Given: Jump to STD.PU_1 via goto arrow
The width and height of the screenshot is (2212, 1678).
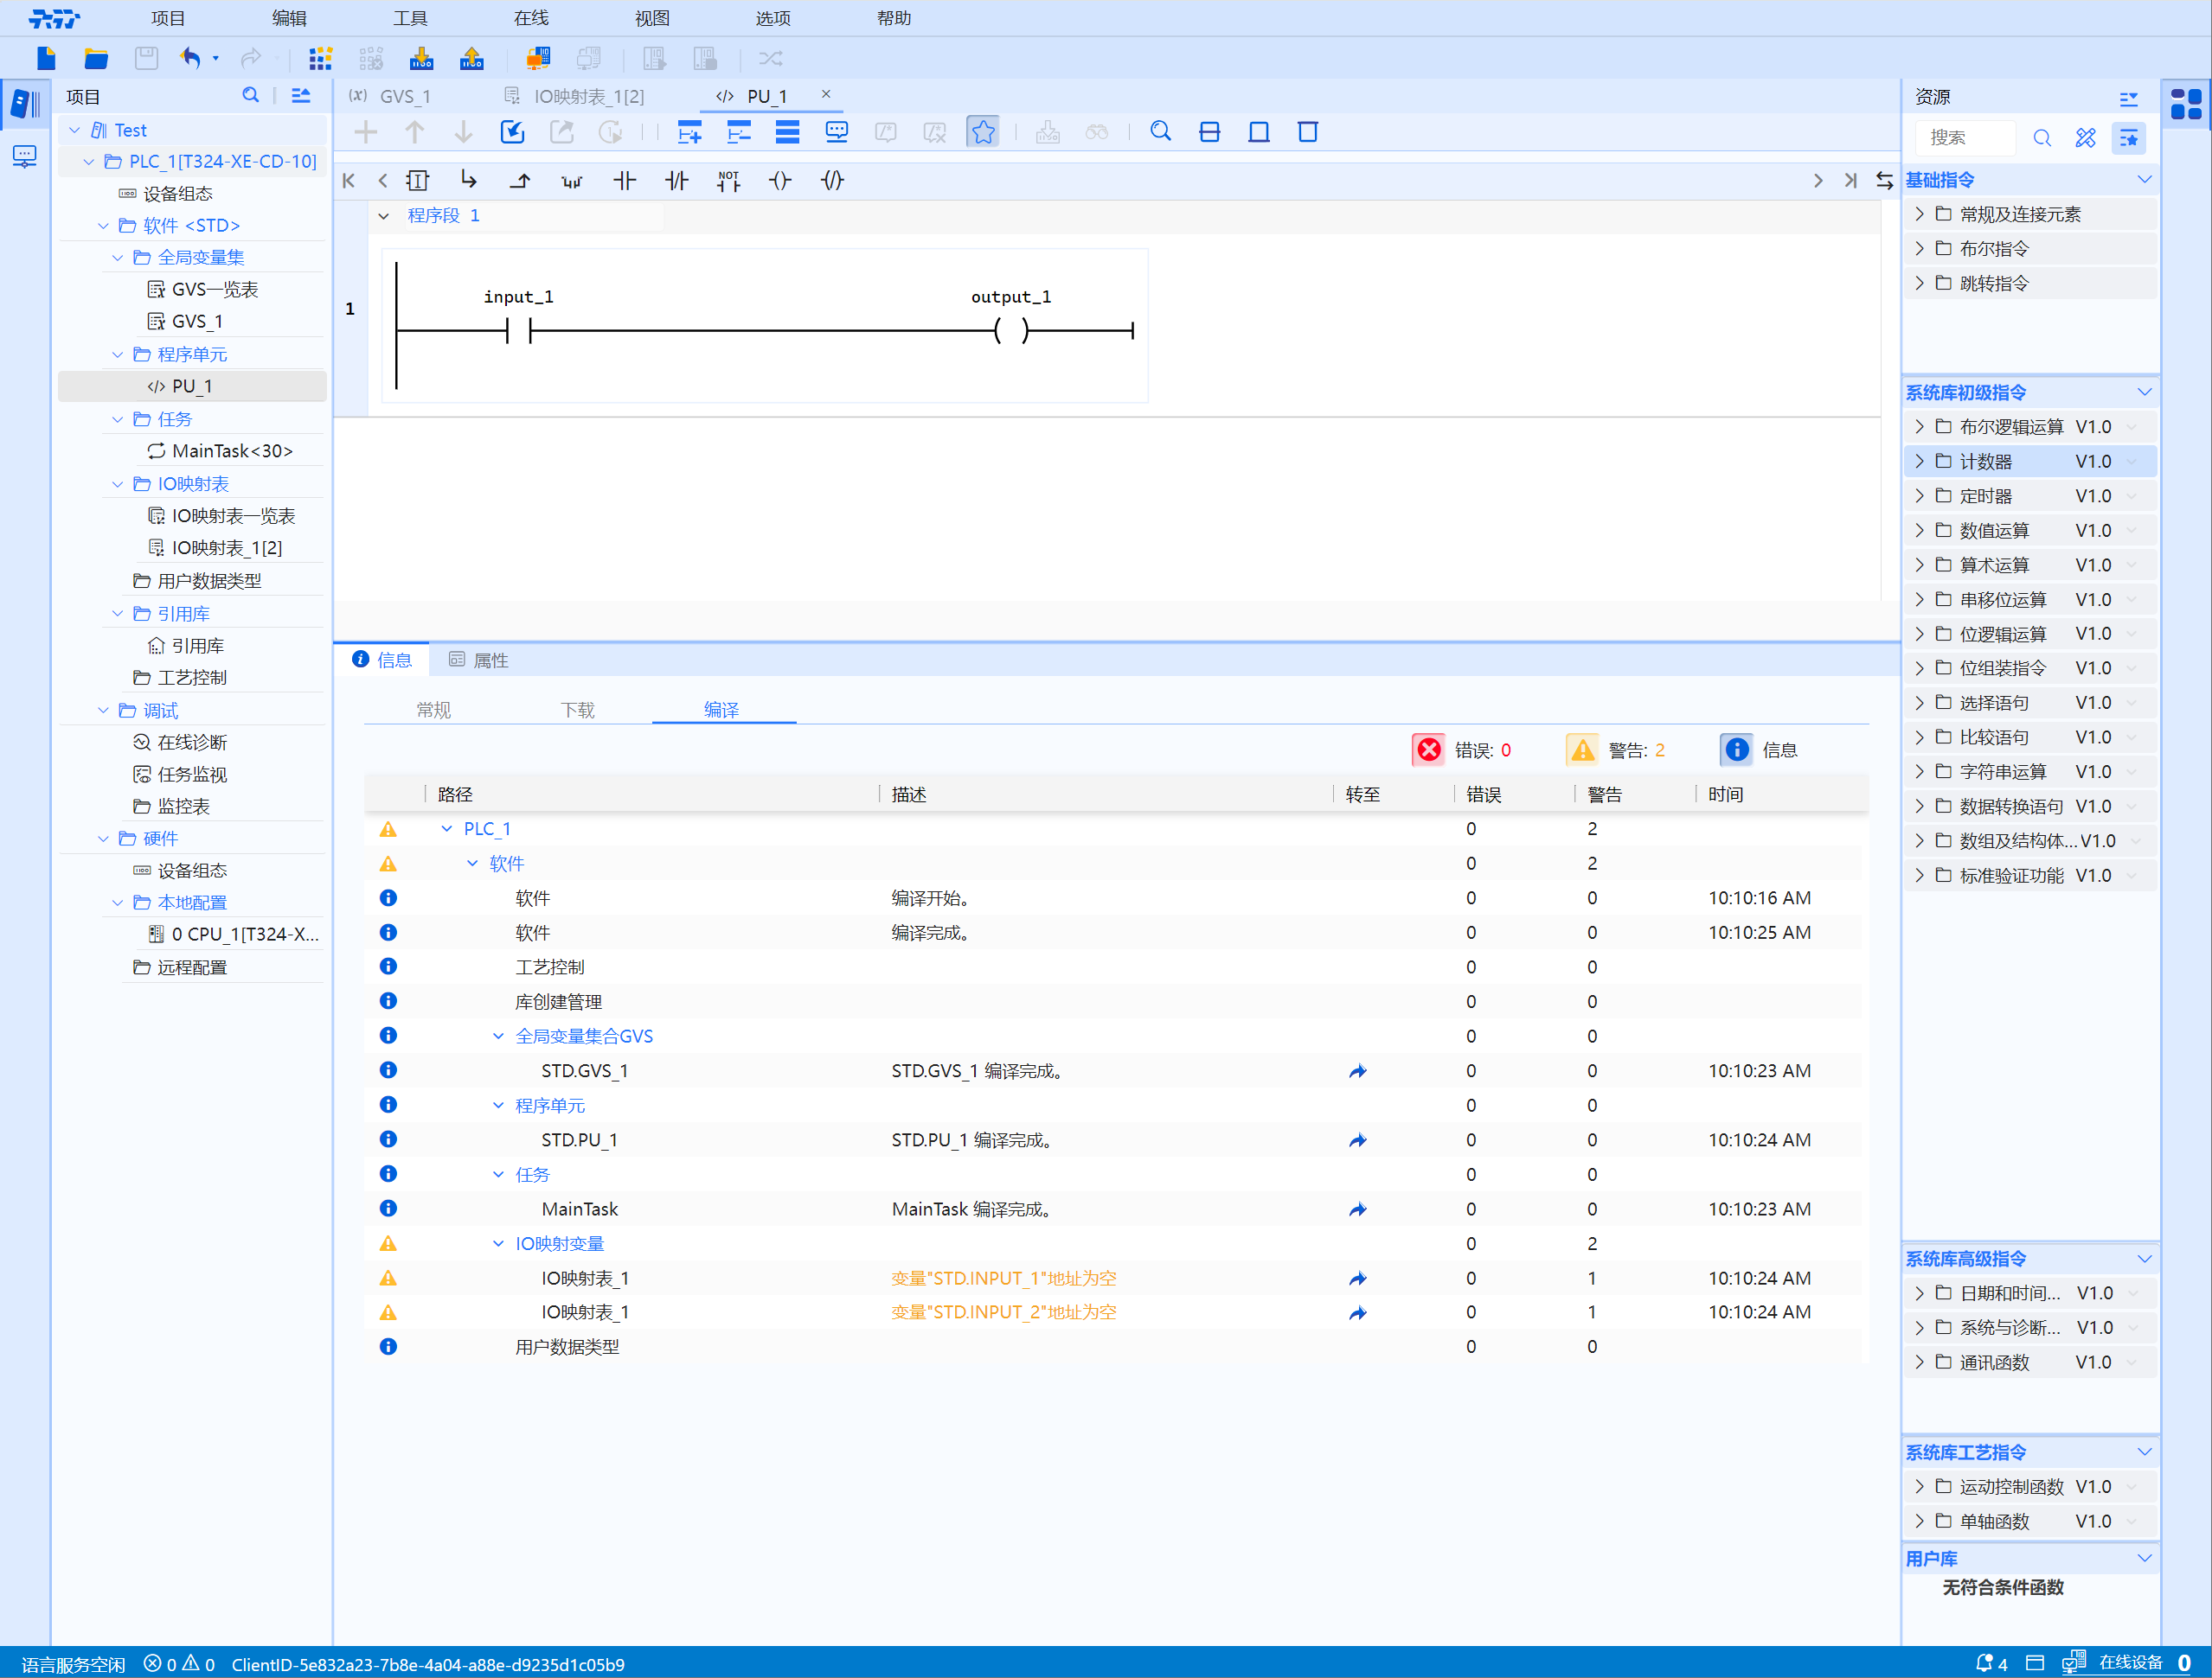Looking at the screenshot, I should point(1357,1140).
